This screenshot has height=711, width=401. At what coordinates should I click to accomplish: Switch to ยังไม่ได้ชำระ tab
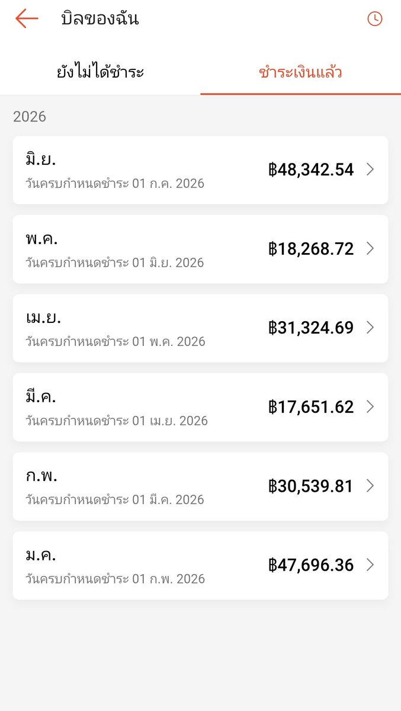click(101, 72)
